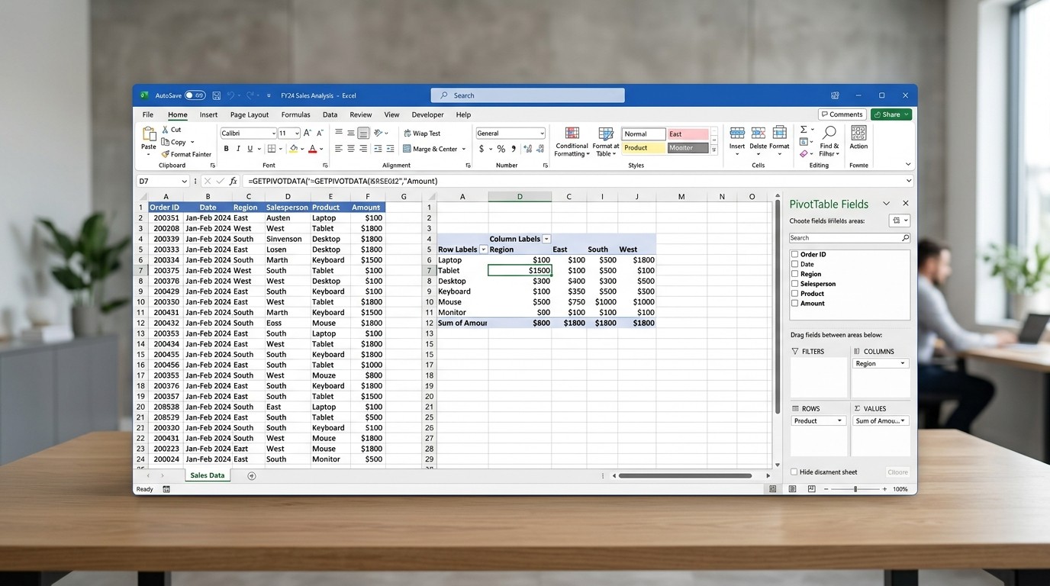Image resolution: width=1050 pixels, height=586 pixels.
Task: Open the Data tab
Action: (330, 114)
